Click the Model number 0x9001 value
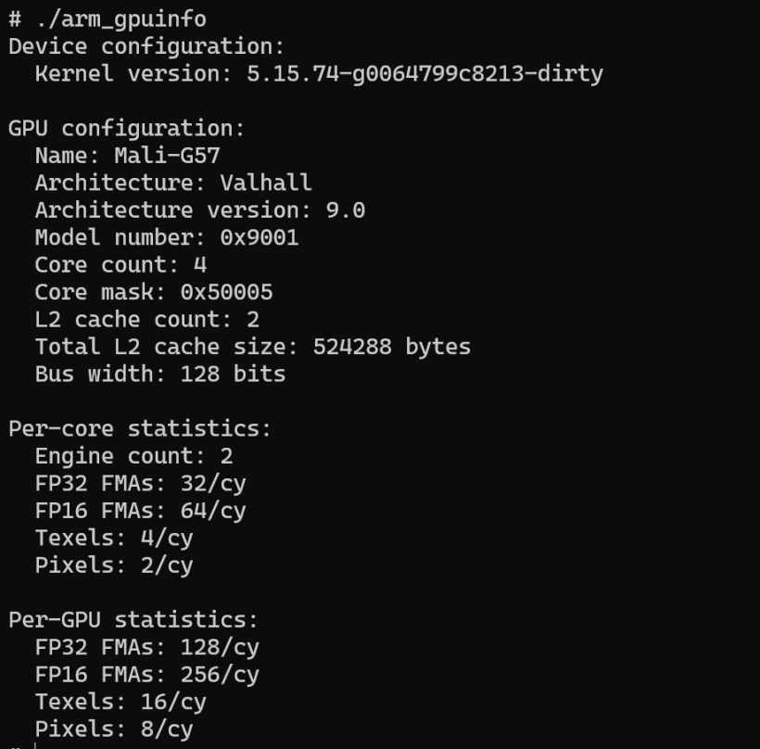The image size is (760, 749). [x=260, y=237]
